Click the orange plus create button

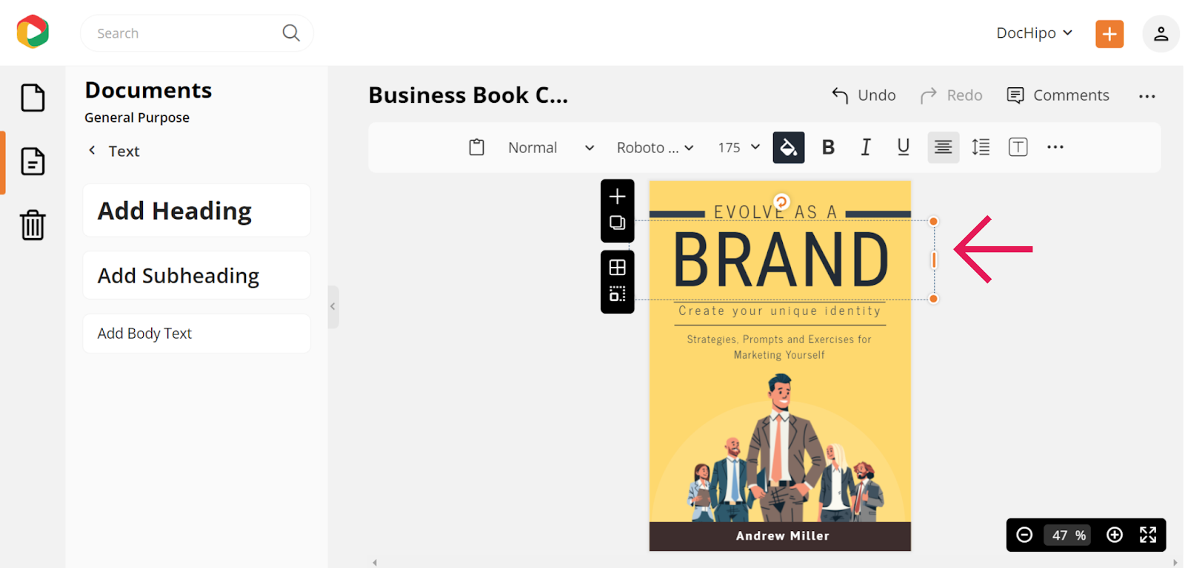point(1109,33)
